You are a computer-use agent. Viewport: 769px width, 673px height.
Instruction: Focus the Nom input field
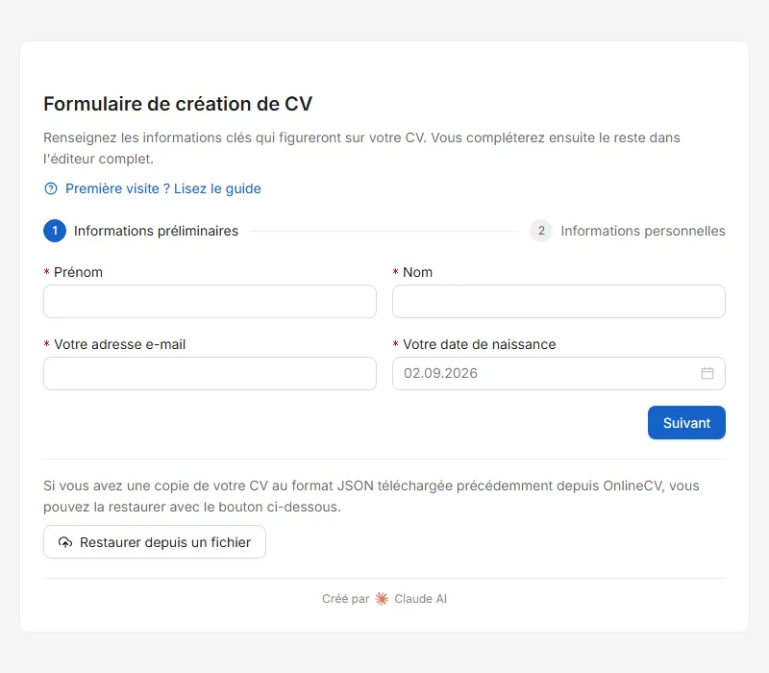[x=558, y=301]
